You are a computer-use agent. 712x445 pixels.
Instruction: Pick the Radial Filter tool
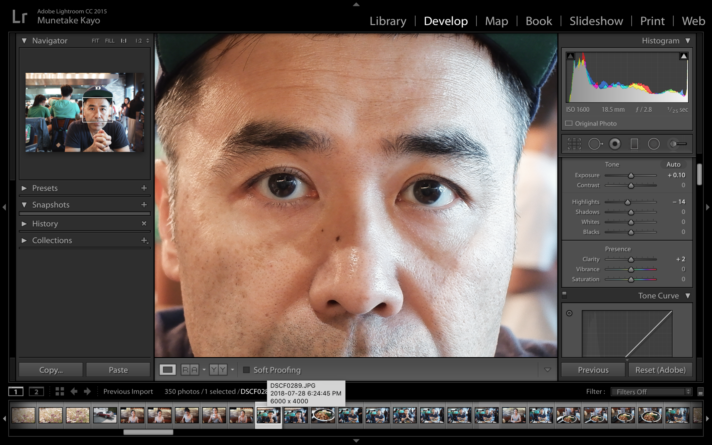654,144
